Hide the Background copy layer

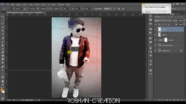click(155, 45)
